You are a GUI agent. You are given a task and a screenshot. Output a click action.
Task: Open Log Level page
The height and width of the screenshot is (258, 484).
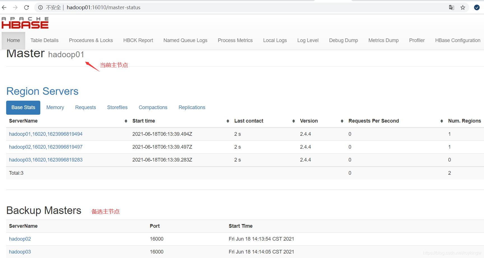(x=308, y=40)
